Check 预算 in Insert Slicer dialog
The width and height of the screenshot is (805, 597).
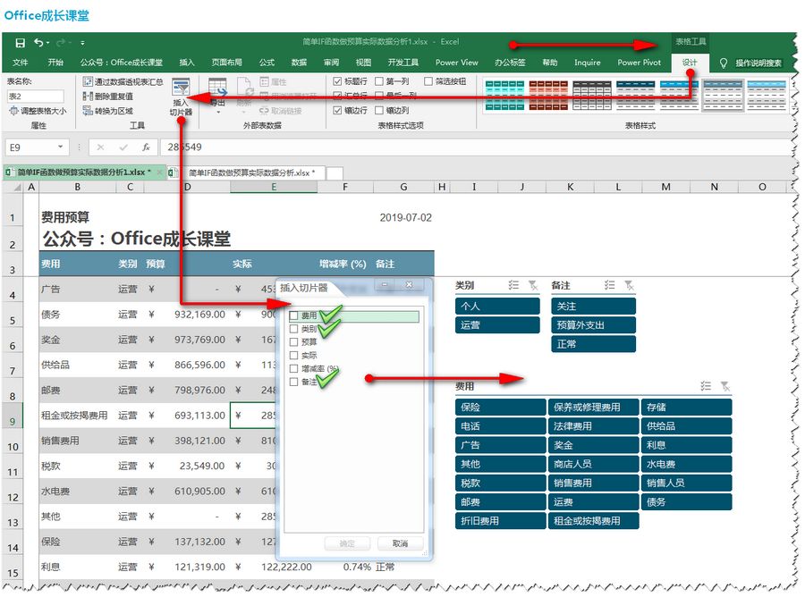tap(293, 342)
